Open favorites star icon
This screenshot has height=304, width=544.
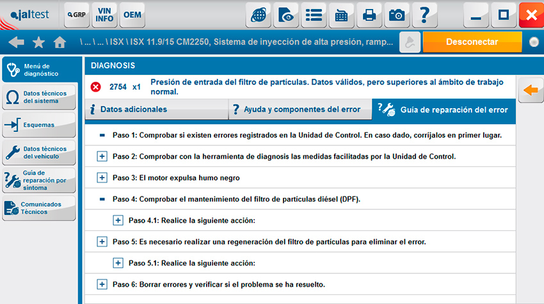click(x=38, y=42)
